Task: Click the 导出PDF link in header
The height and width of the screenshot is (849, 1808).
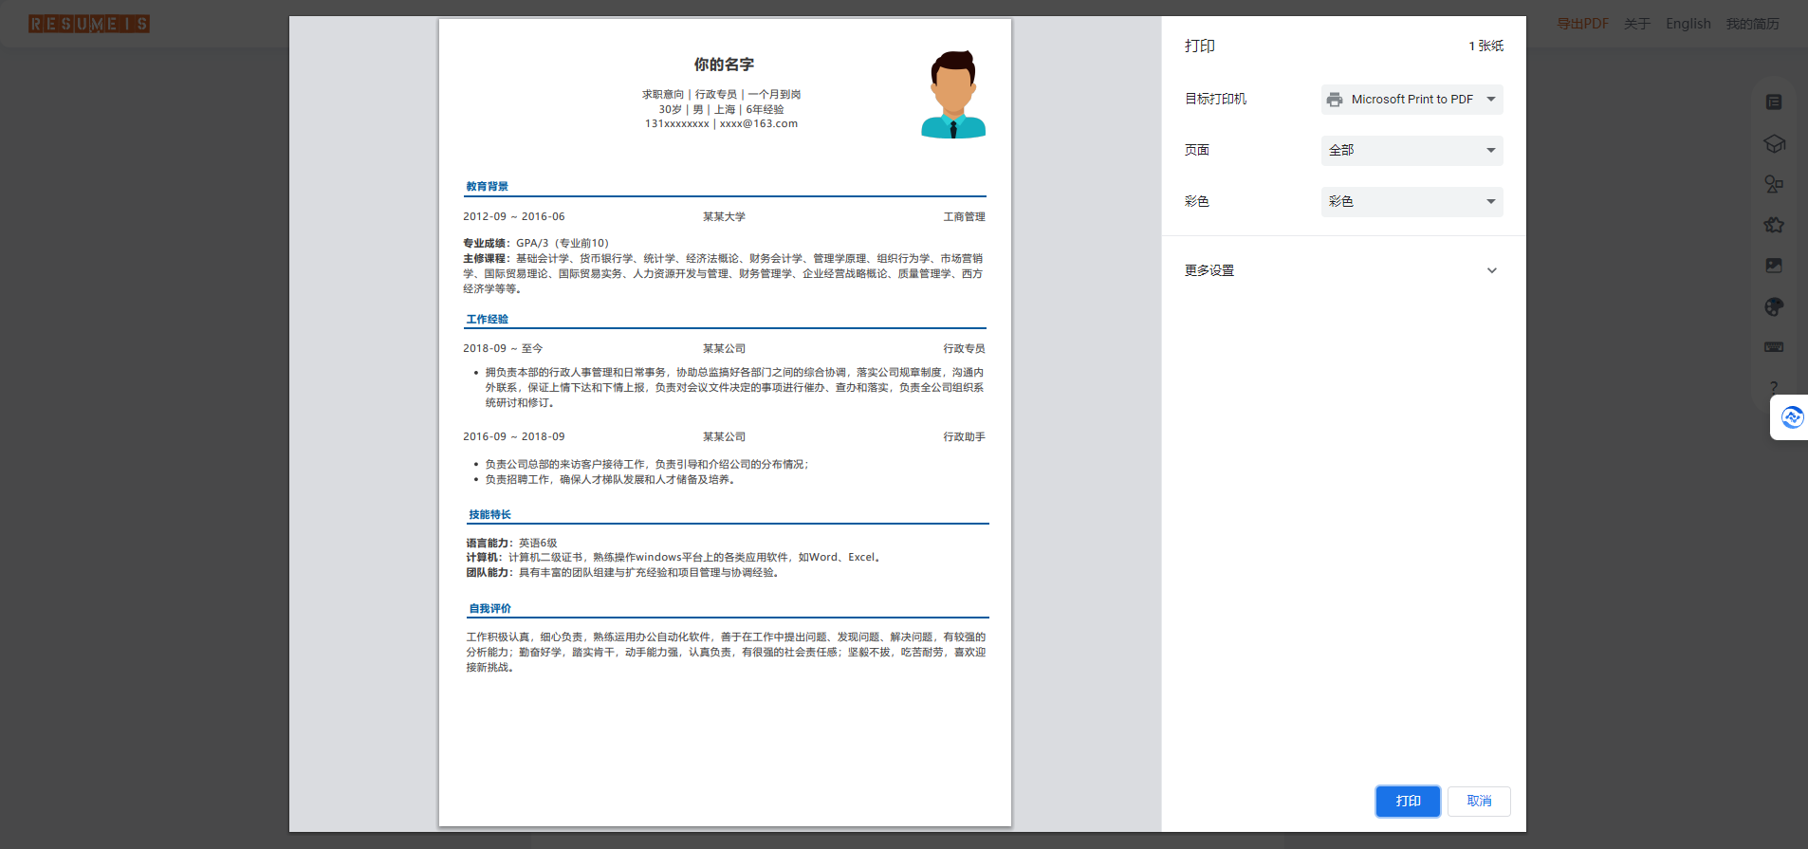Action: tap(1582, 24)
